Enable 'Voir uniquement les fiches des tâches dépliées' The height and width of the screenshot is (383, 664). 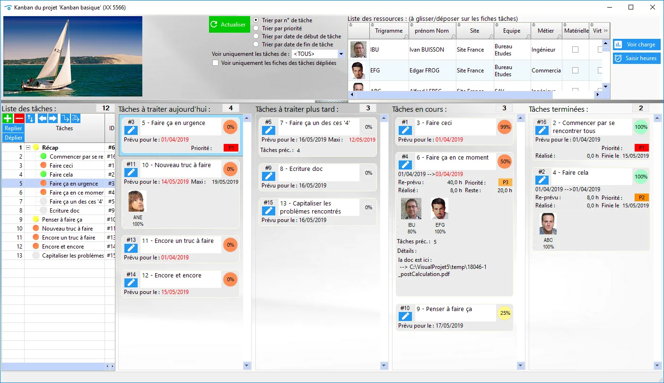pyautogui.click(x=216, y=62)
